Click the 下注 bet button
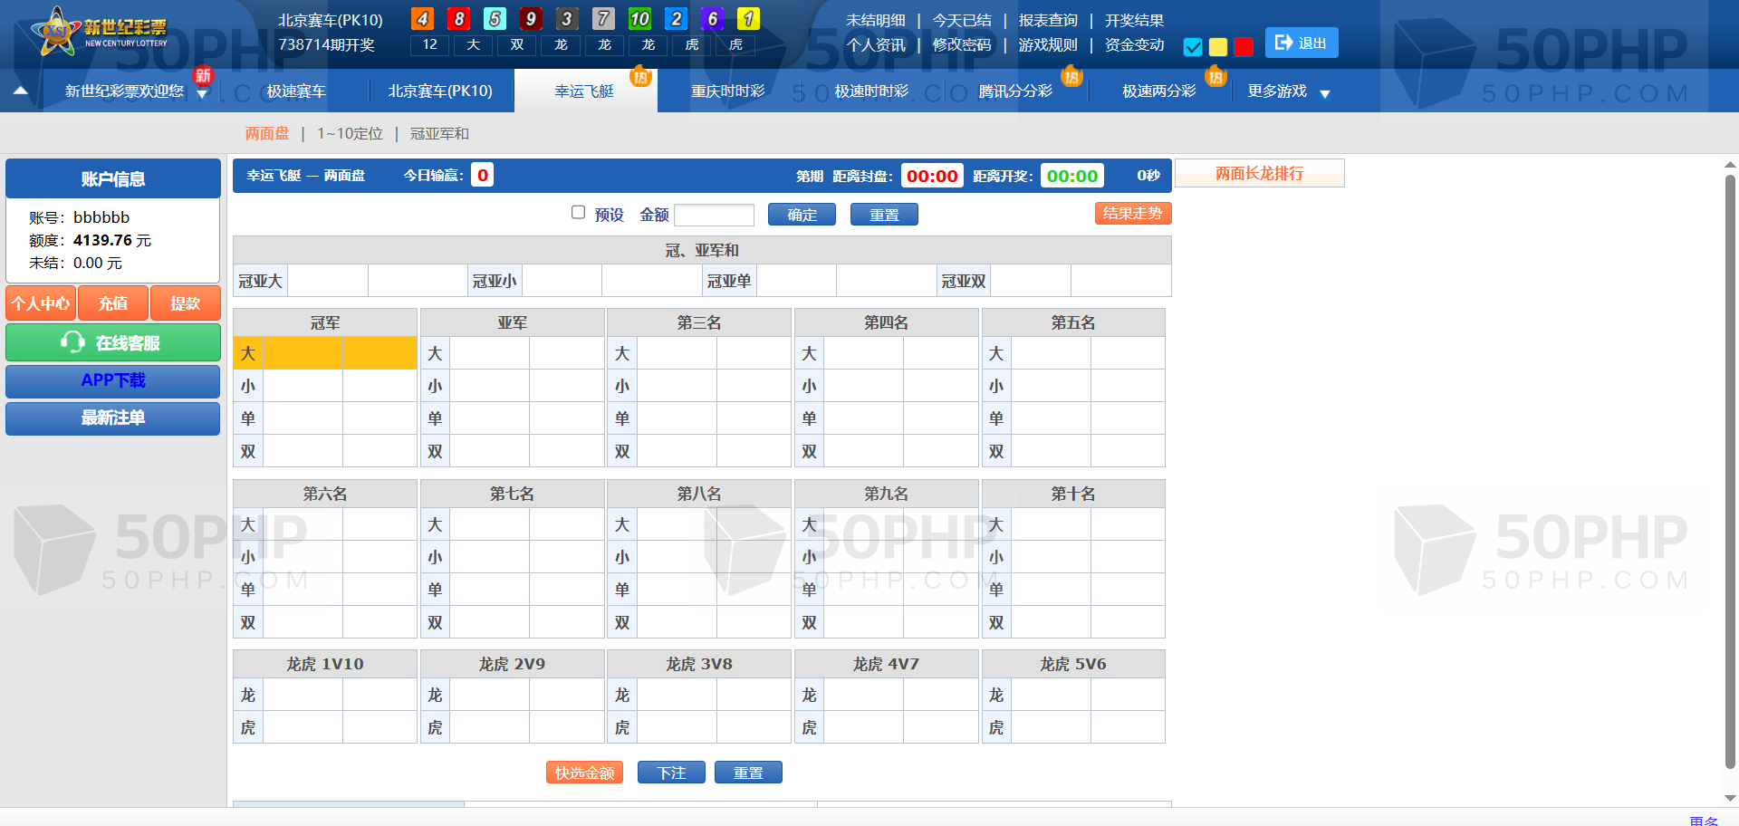 [x=671, y=773]
